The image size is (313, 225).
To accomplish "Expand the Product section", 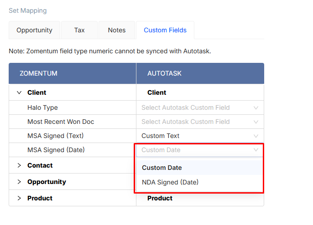I will pos(19,198).
